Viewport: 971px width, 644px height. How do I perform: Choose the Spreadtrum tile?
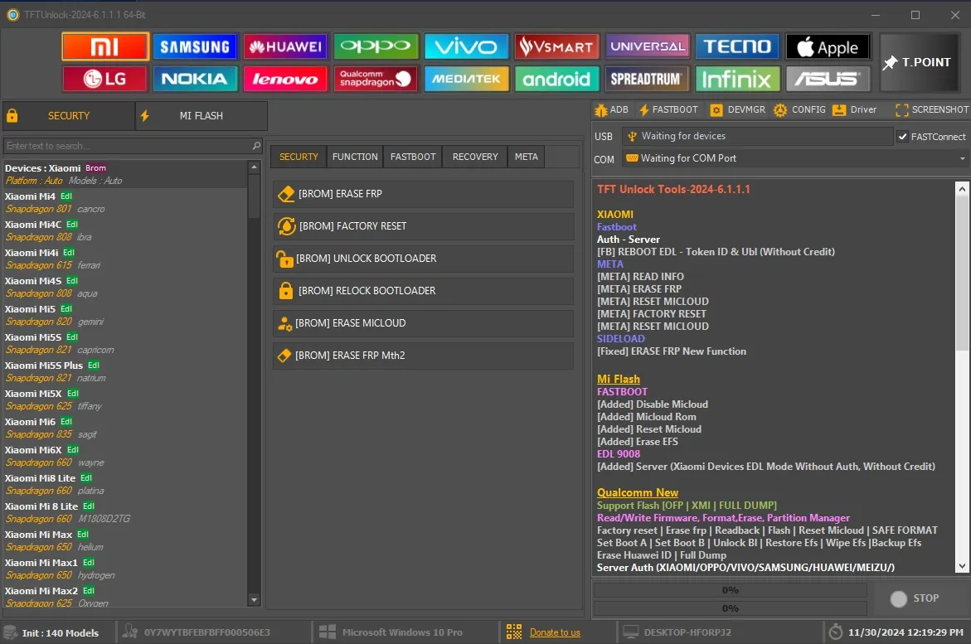[x=647, y=79]
